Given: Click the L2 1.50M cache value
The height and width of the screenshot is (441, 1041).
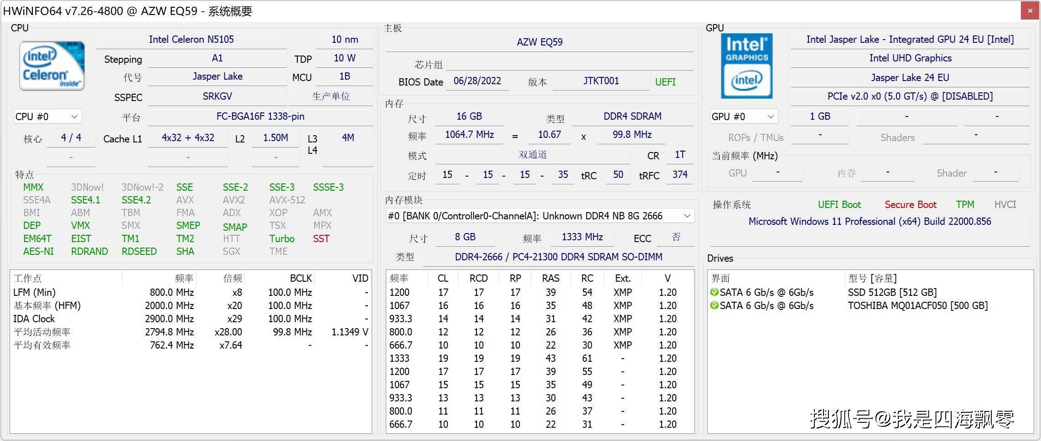Looking at the screenshot, I should pos(275,138).
